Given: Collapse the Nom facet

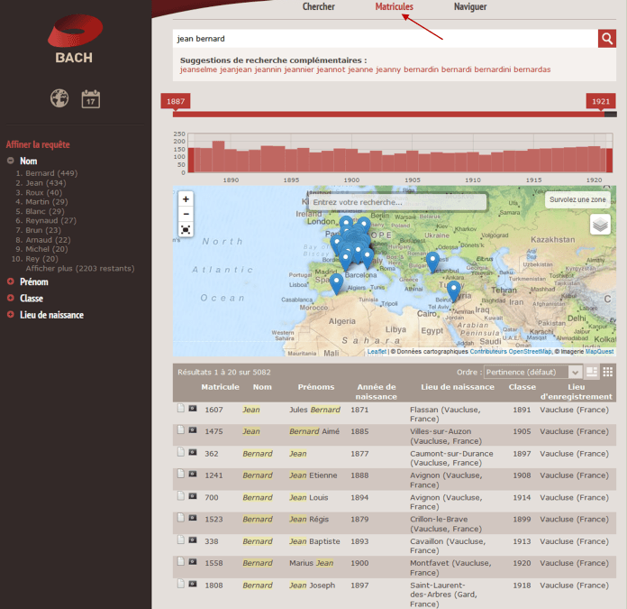Looking at the screenshot, I should (x=11, y=161).
